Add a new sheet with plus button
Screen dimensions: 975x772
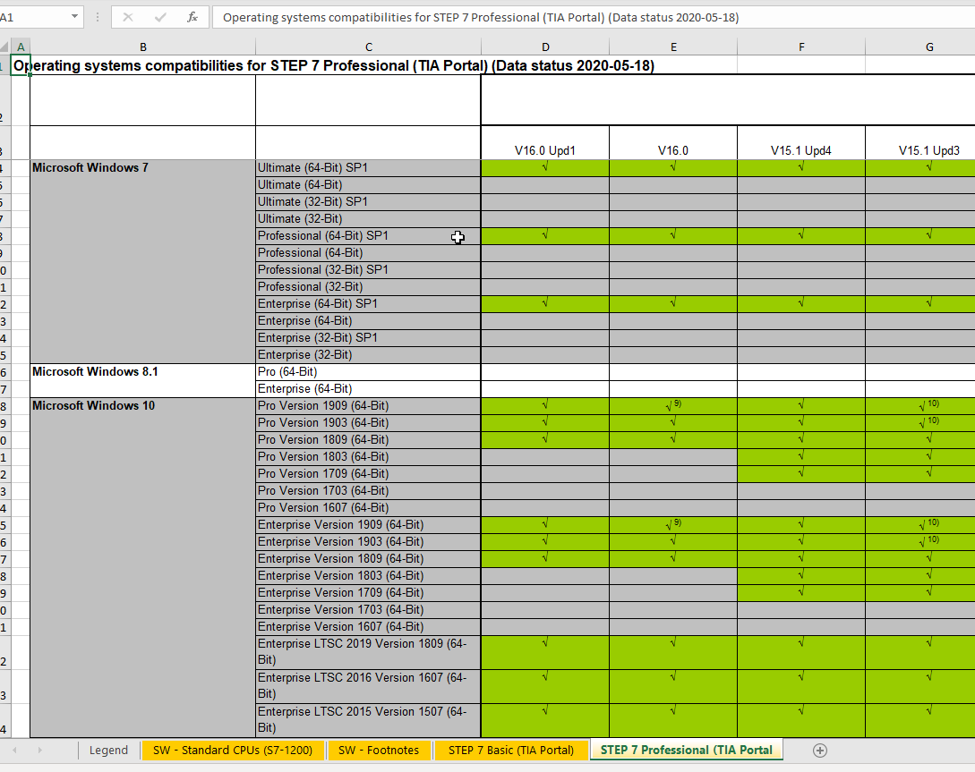819,751
